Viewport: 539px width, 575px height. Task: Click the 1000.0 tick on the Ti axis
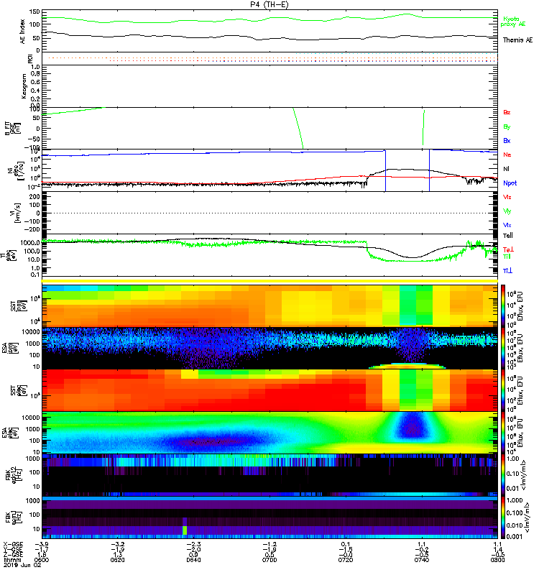pos(30,243)
